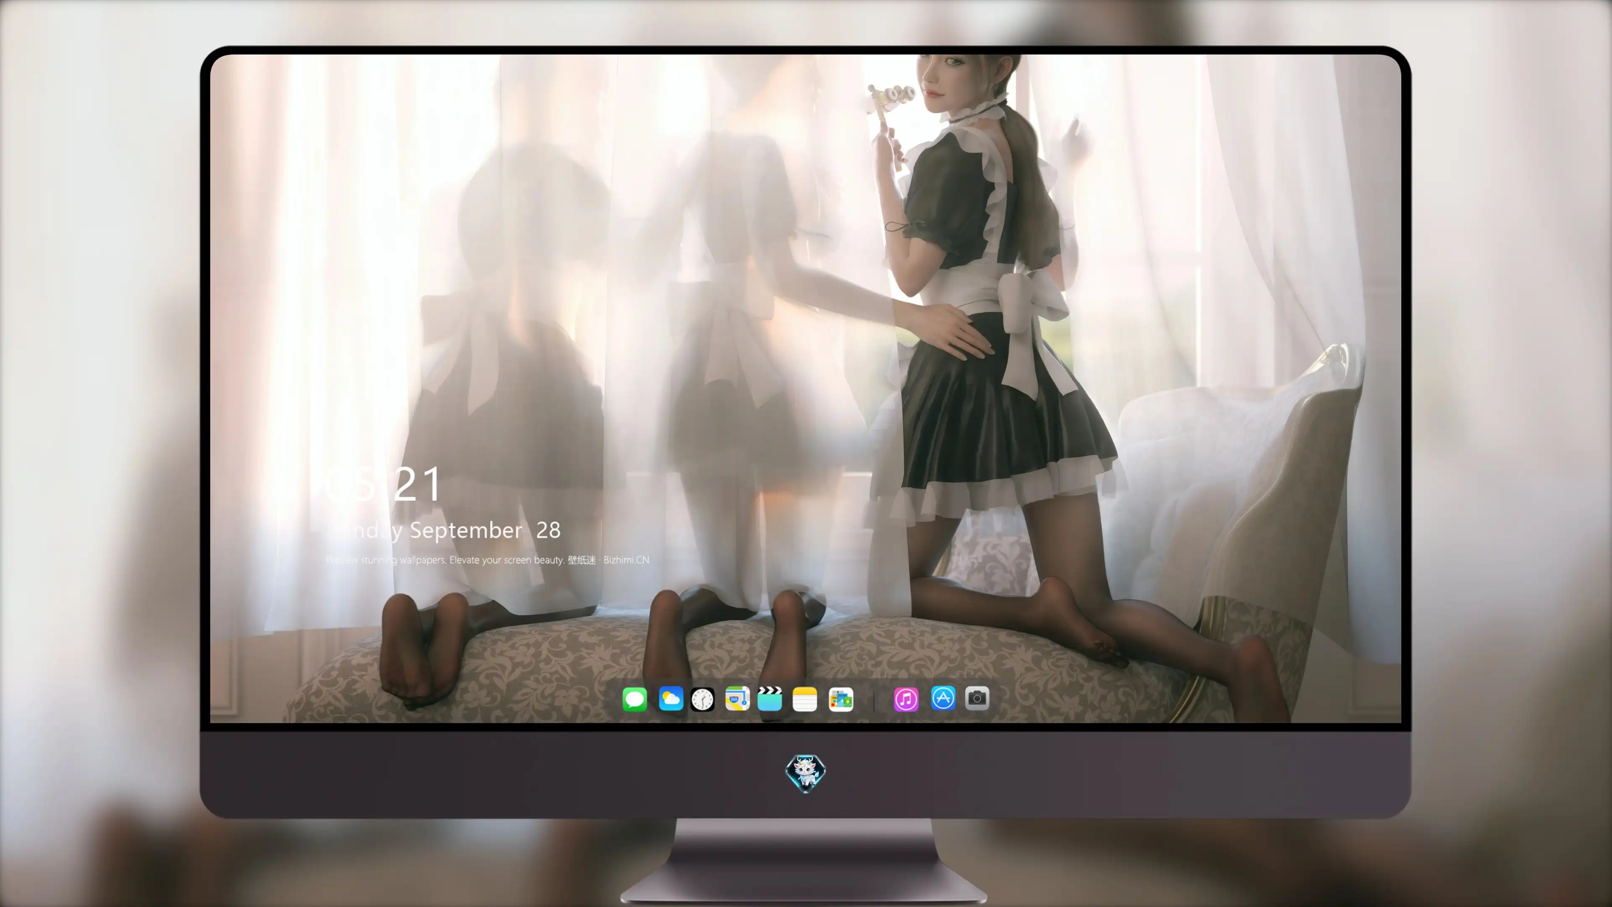Click the dragon mascot logo on monitor chin
1612x907 pixels.
pyautogui.click(x=806, y=773)
